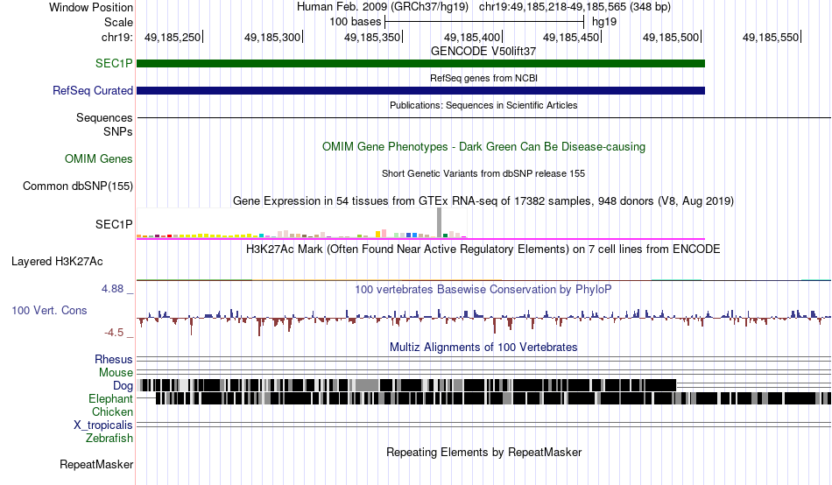Click the tall gray GTEx expression bar
This screenshot has height=485, width=832.
[440, 222]
